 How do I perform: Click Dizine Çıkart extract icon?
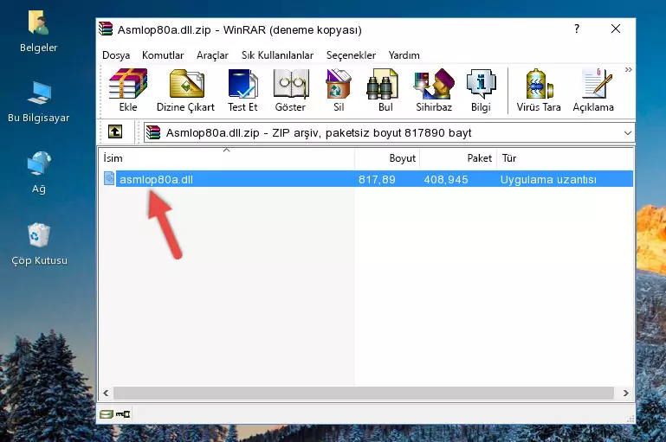[185, 90]
